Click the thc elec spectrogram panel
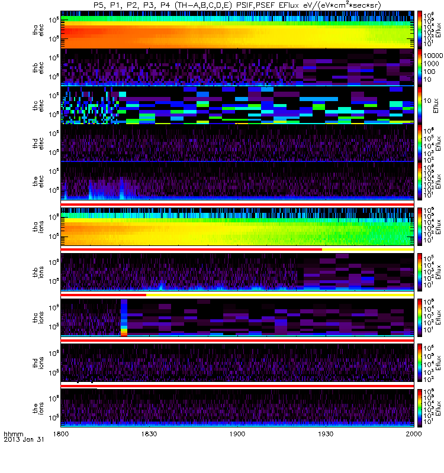This screenshot has height=473, width=444. point(237,106)
